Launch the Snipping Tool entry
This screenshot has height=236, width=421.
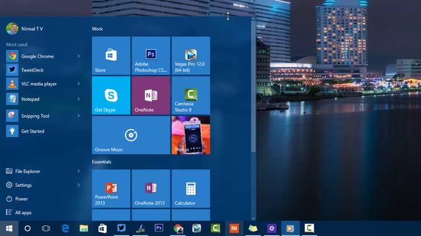pyautogui.click(x=43, y=116)
